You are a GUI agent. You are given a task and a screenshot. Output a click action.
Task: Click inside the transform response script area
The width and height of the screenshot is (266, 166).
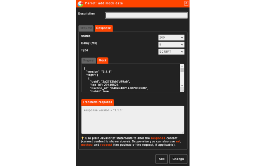(x=133, y=120)
